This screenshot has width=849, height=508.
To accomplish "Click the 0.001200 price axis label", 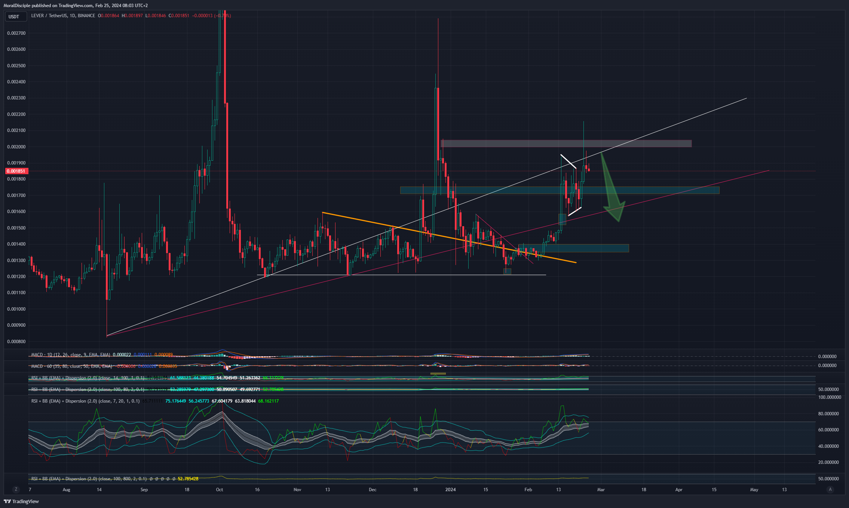I will pyautogui.click(x=16, y=277).
